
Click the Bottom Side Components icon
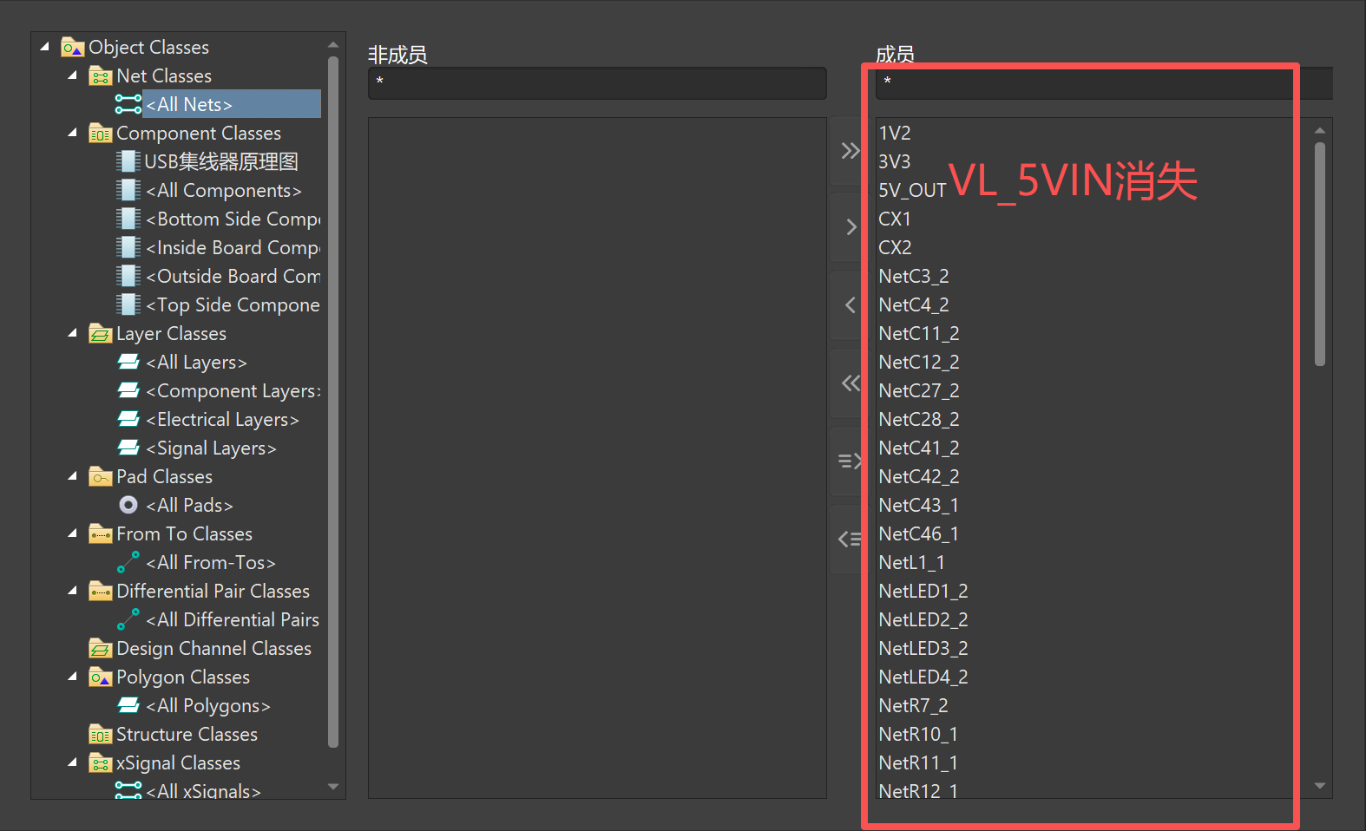click(x=128, y=219)
